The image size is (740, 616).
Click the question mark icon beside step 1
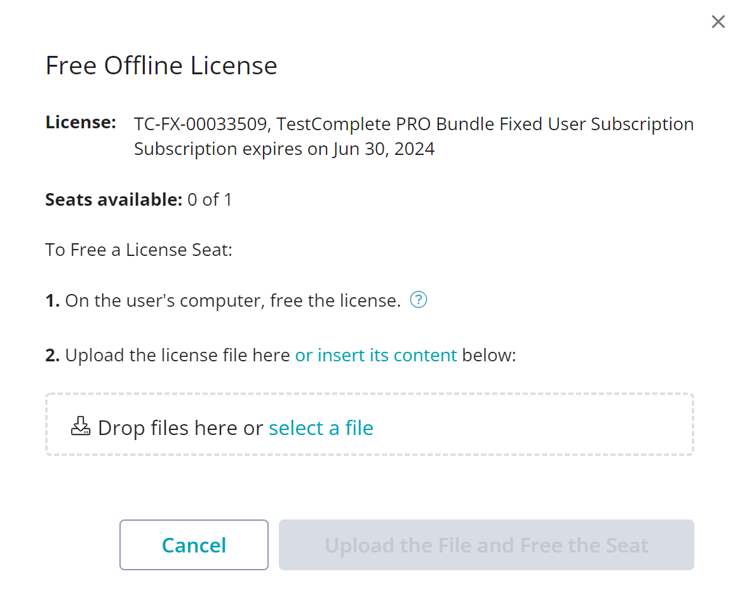(x=419, y=300)
